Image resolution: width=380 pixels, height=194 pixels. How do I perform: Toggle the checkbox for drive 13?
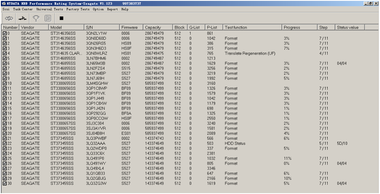coord(5,99)
